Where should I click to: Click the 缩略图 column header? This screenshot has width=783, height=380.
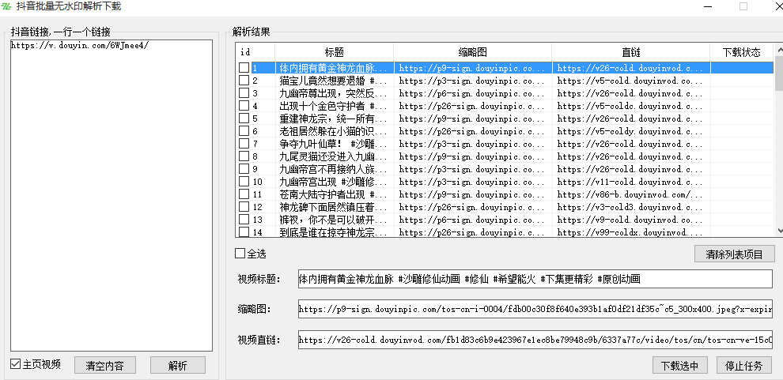(472, 52)
